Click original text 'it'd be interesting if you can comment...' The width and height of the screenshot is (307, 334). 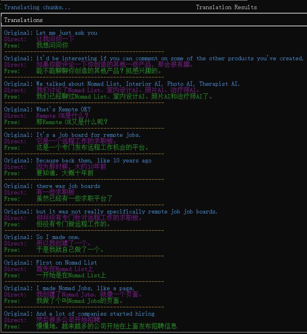coord(170,58)
